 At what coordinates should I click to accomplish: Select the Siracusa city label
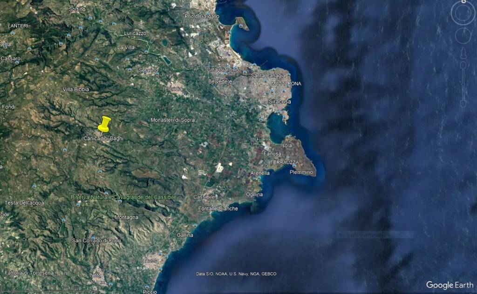[279, 101]
